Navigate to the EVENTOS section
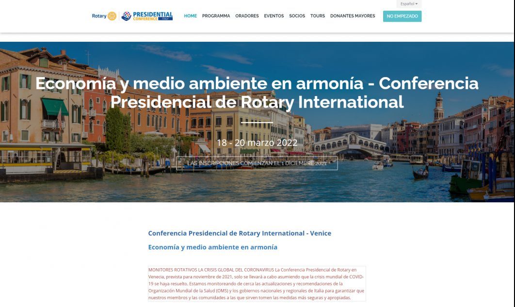 pos(274,16)
